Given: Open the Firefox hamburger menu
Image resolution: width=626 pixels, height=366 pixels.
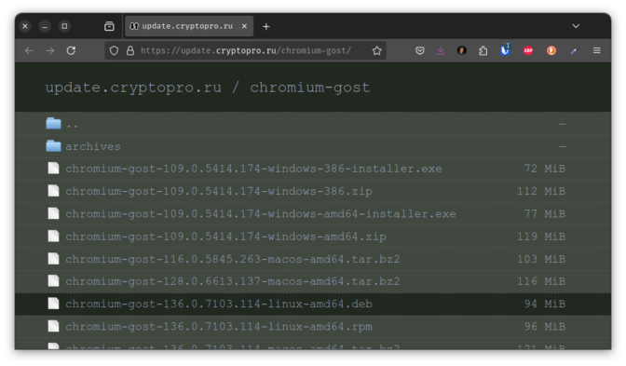Looking at the screenshot, I should click(x=597, y=50).
